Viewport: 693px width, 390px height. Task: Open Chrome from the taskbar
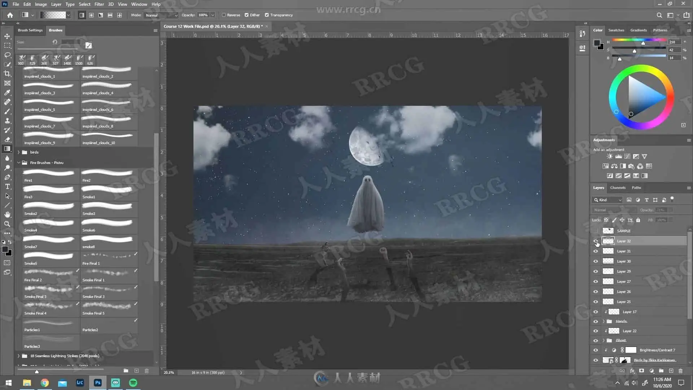45,383
